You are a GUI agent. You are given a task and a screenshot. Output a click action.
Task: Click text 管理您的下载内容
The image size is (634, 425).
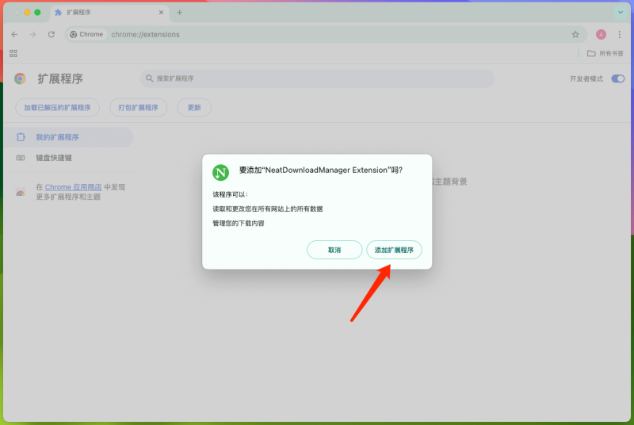[x=239, y=224]
